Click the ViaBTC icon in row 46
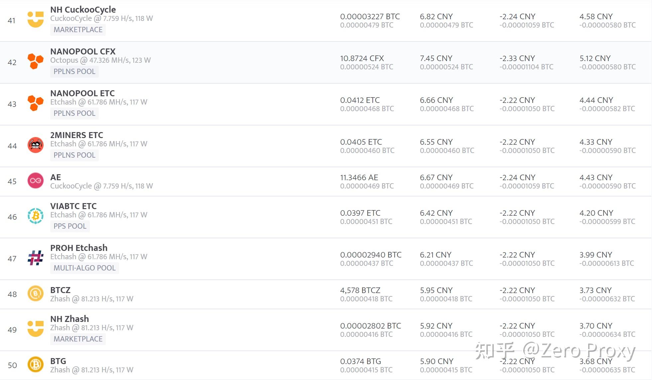Viewport: 652px width, 380px height. 36,216
